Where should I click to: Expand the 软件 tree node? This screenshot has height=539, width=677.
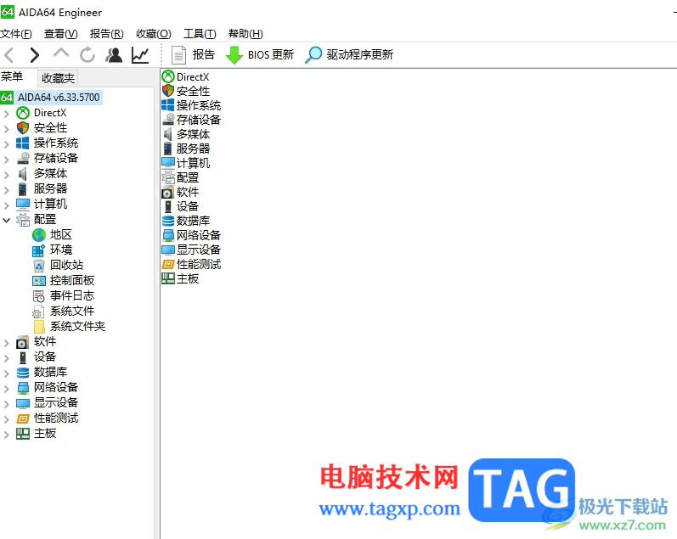click(x=6, y=343)
